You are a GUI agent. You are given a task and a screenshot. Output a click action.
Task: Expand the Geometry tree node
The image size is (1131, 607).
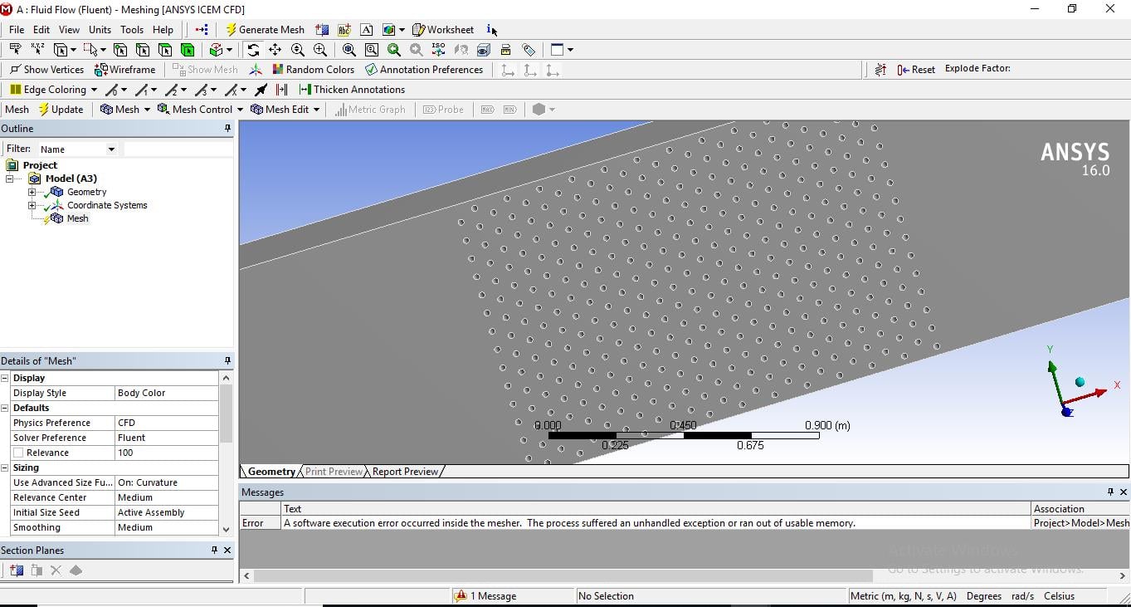32,192
